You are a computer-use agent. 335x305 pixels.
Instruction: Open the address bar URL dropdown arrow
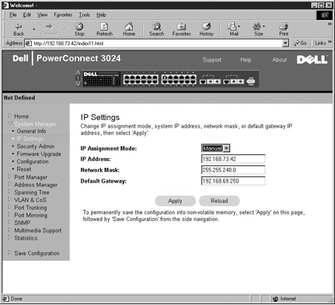pos(285,43)
